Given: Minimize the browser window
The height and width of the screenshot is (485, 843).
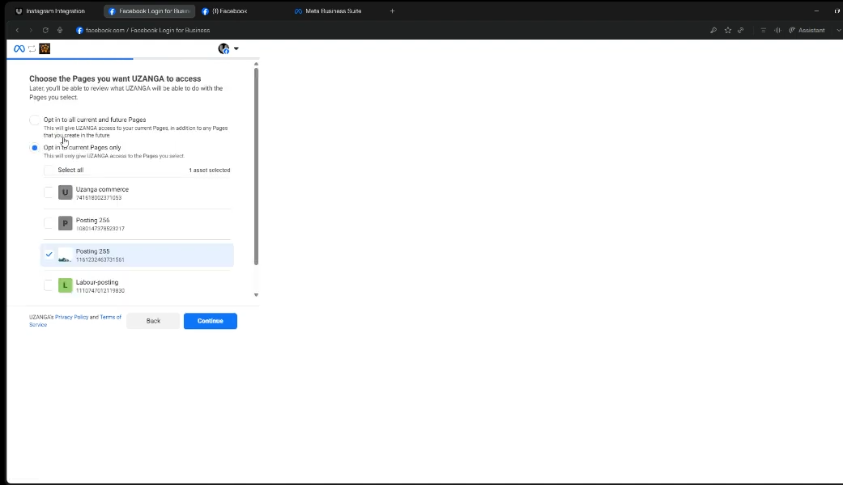Looking at the screenshot, I should click(x=816, y=11).
